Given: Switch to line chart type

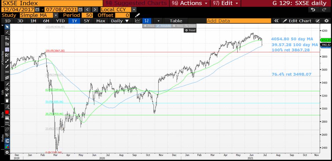Looking at the screenshot, I should 138,21.
